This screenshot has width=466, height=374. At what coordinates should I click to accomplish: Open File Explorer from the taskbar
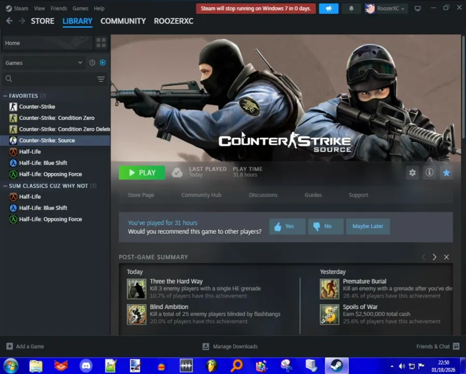coord(36,366)
